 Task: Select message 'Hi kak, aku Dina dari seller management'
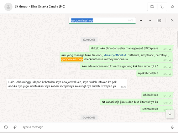click(131, 48)
